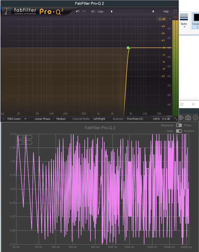The height and width of the screenshot is (252, 199).
Task: Click the FabFilter Pro-Q 2 plot title
Action: coord(100,128)
